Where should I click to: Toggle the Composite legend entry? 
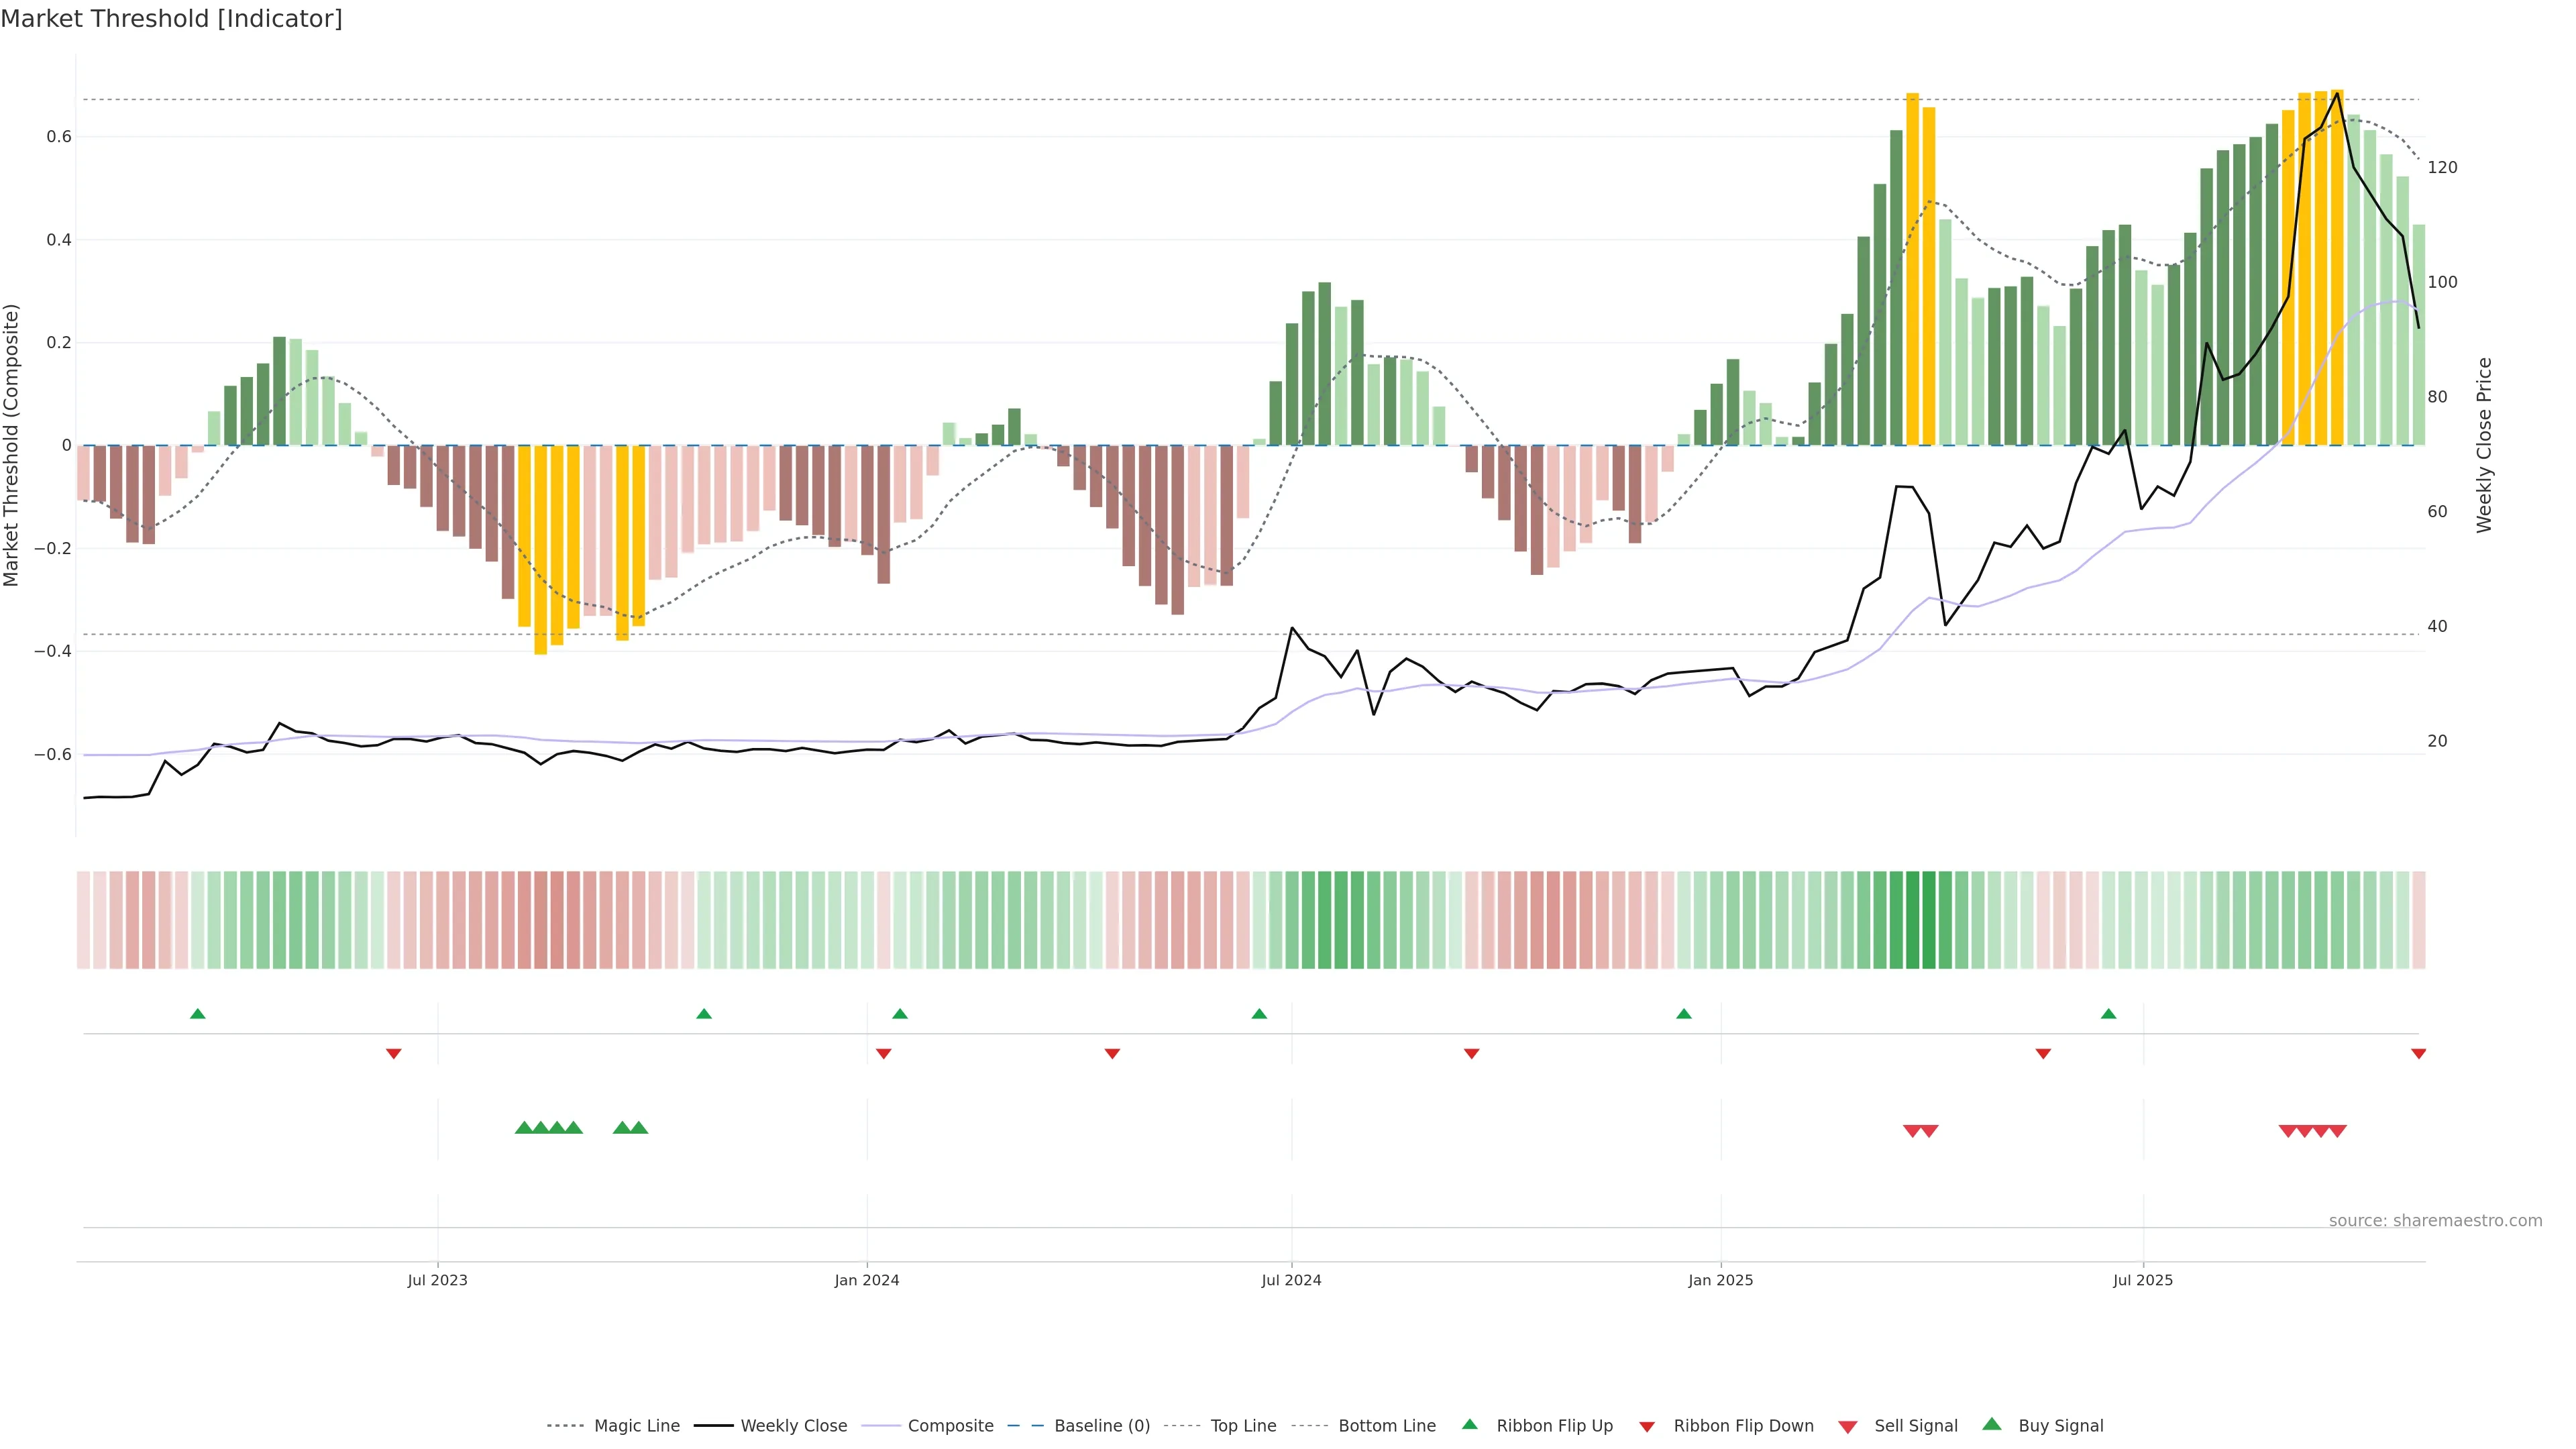(950, 1426)
